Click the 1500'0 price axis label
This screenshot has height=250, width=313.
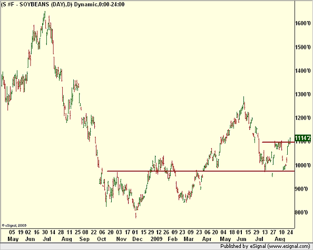point(303,47)
